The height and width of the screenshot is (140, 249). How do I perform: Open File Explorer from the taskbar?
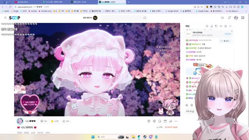133,137
